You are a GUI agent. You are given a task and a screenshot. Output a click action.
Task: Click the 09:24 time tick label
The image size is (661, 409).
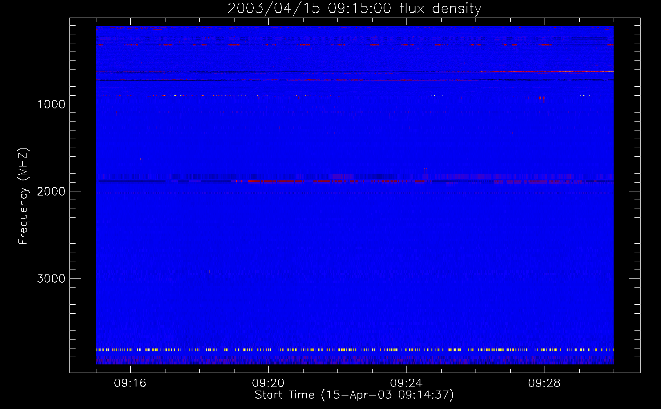[406, 383]
